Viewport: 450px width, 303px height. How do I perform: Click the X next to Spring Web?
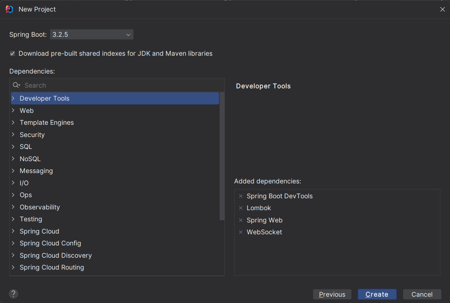pyautogui.click(x=241, y=220)
